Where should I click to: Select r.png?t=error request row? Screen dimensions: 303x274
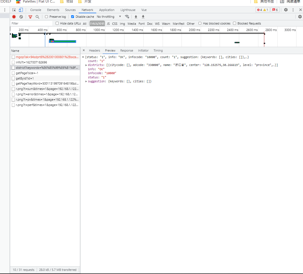point(45,94)
